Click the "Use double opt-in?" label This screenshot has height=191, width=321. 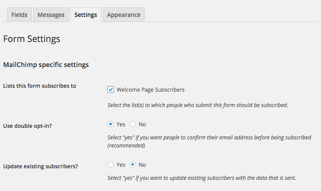pyautogui.click(x=27, y=126)
